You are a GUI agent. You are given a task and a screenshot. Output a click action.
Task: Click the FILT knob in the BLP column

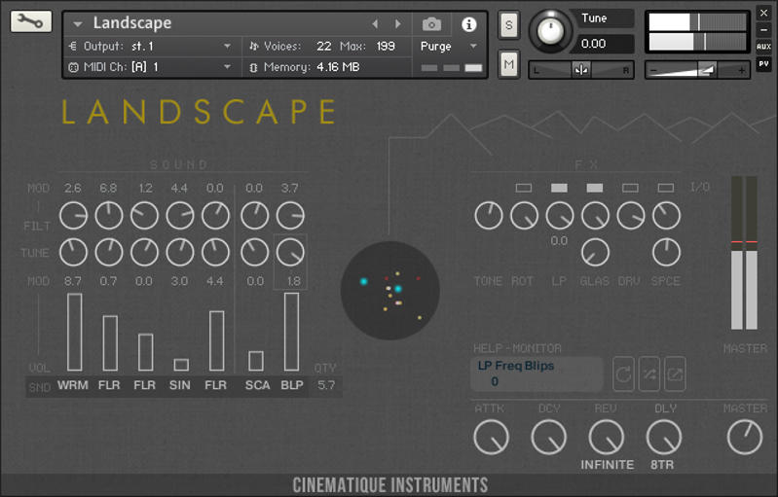tap(290, 216)
